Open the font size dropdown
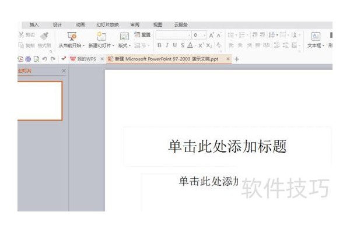This screenshot has height=233, width=350. (x=204, y=35)
